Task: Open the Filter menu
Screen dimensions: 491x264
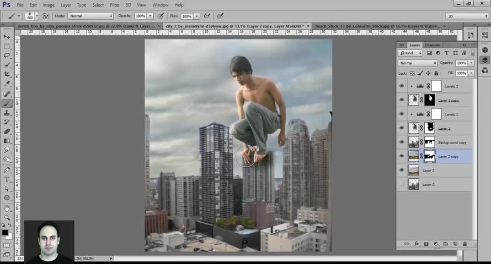Action: click(x=115, y=5)
